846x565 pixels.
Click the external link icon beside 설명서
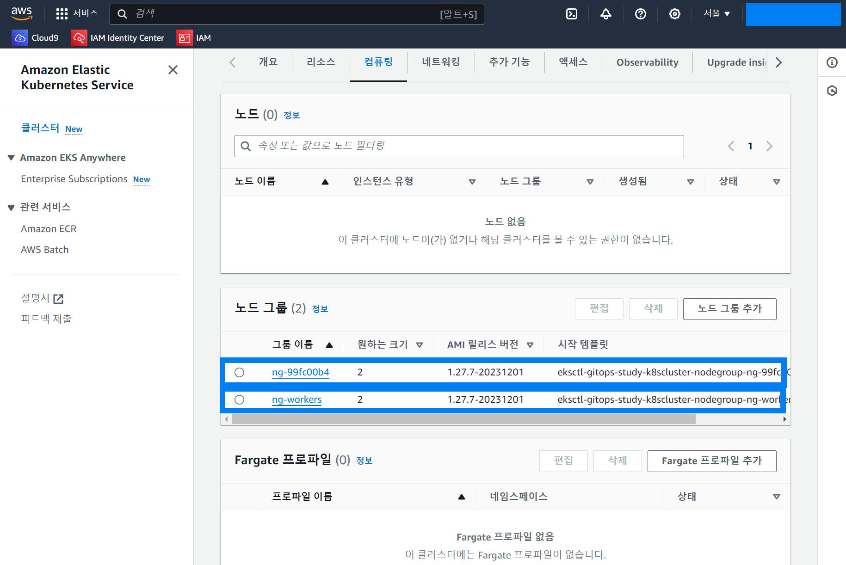click(x=58, y=299)
